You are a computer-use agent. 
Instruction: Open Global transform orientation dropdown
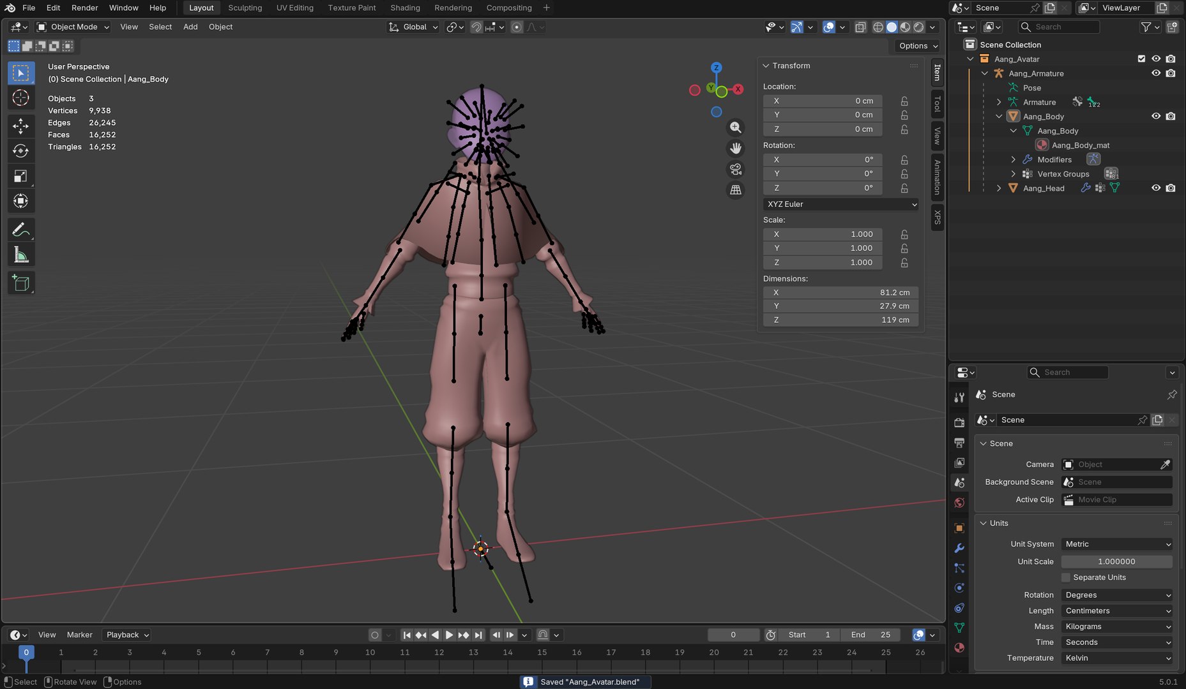(413, 27)
